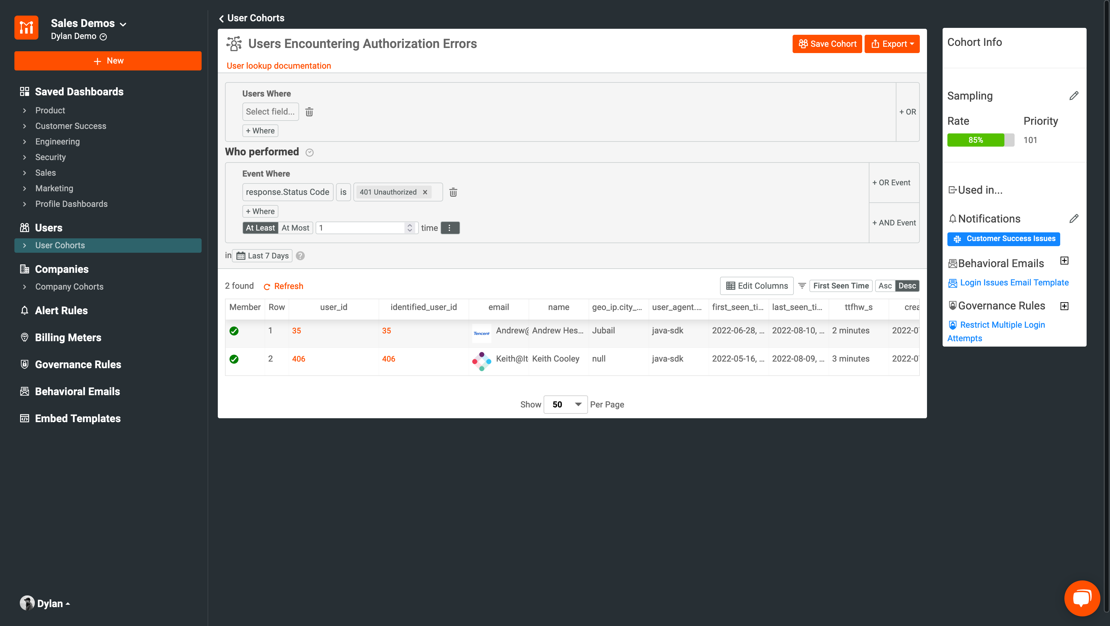Add a Behavioral Email with plus icon
This screenshot has height=626, width=1110.
click(x=1064, y=261)
